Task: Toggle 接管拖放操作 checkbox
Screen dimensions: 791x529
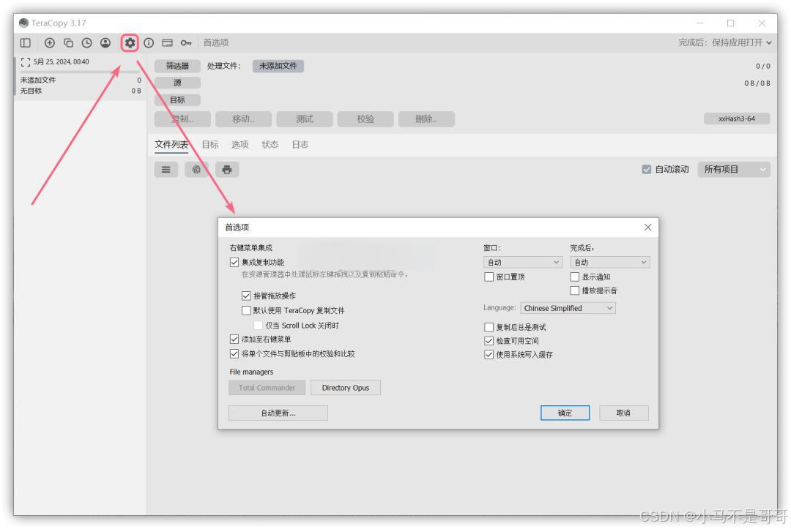Action: point(246,296)
